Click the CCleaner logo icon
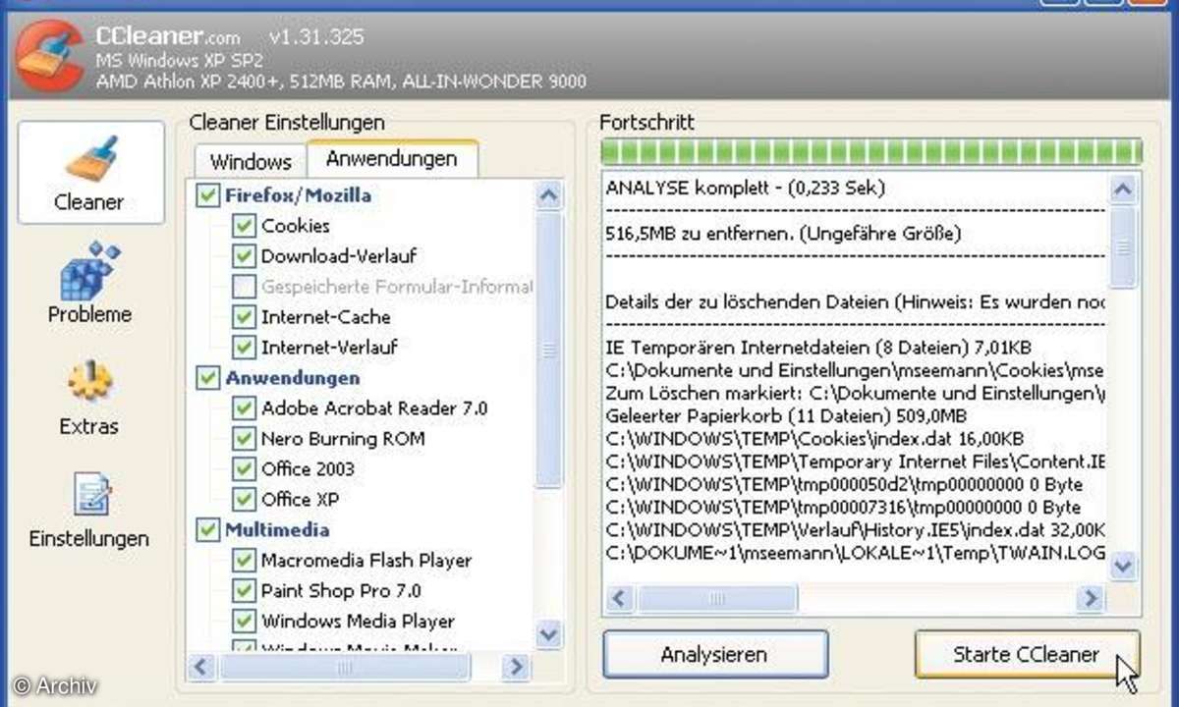1179x707 pixels. [49, 54]
